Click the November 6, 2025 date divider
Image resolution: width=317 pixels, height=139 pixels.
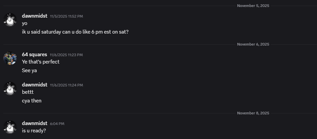tap(253, 44)
